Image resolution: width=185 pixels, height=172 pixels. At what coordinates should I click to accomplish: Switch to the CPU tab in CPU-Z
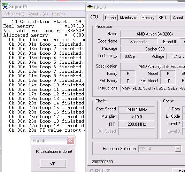[x=95, y=17]
